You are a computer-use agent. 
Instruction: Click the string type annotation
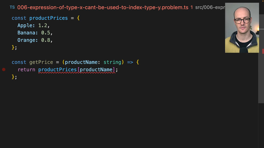pos(112,62)
